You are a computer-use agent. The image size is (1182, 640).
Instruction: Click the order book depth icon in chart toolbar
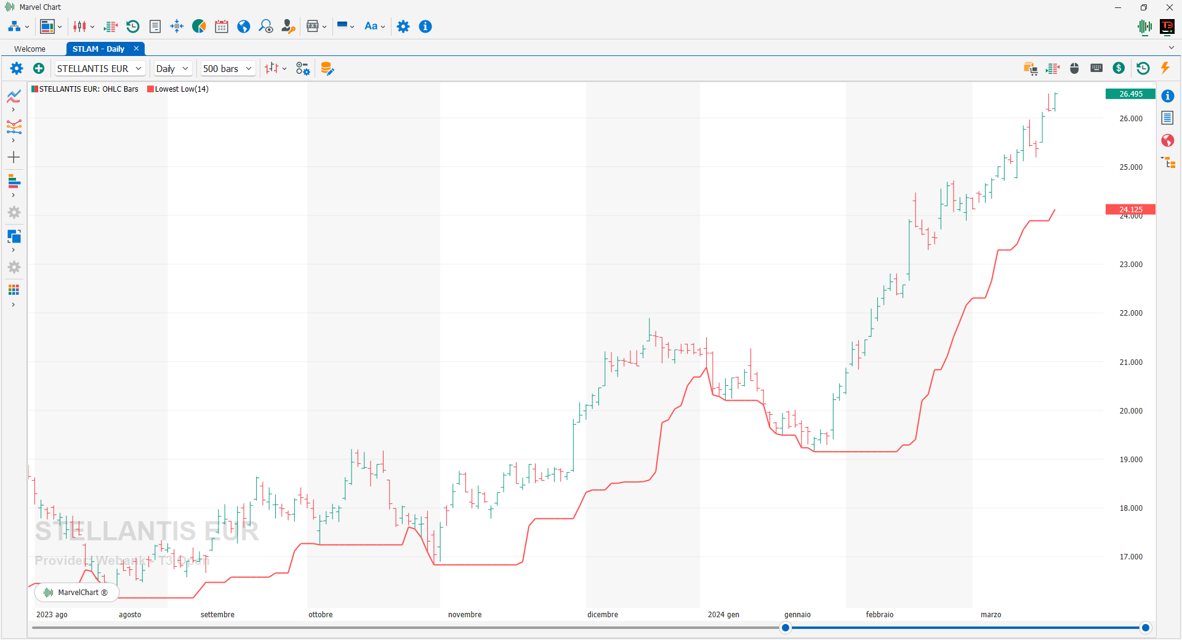click(x=1053, y=68)
